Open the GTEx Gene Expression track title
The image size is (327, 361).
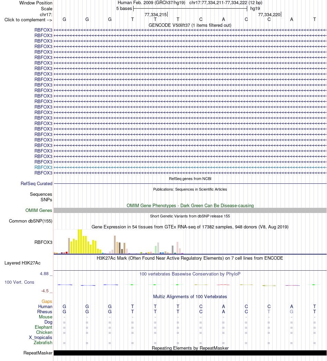click(x=190, y=227)
